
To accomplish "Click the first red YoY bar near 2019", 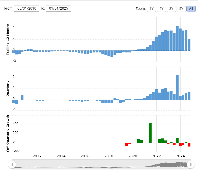I will pos(127,145).
